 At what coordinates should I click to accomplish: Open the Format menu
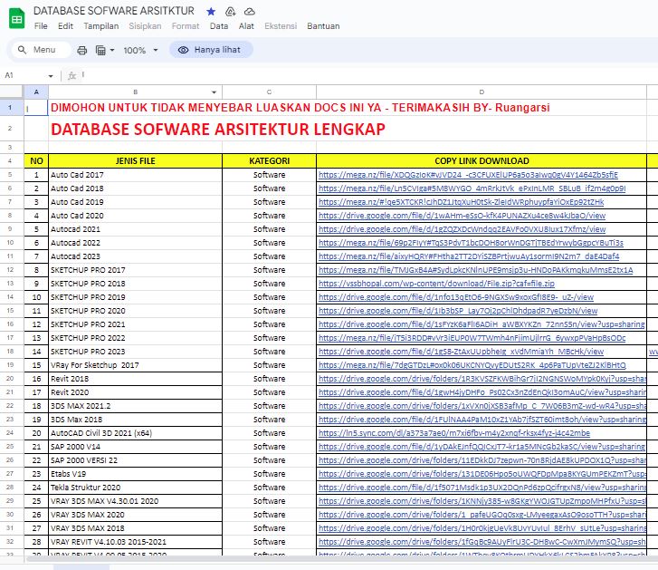tap(186, 26)
